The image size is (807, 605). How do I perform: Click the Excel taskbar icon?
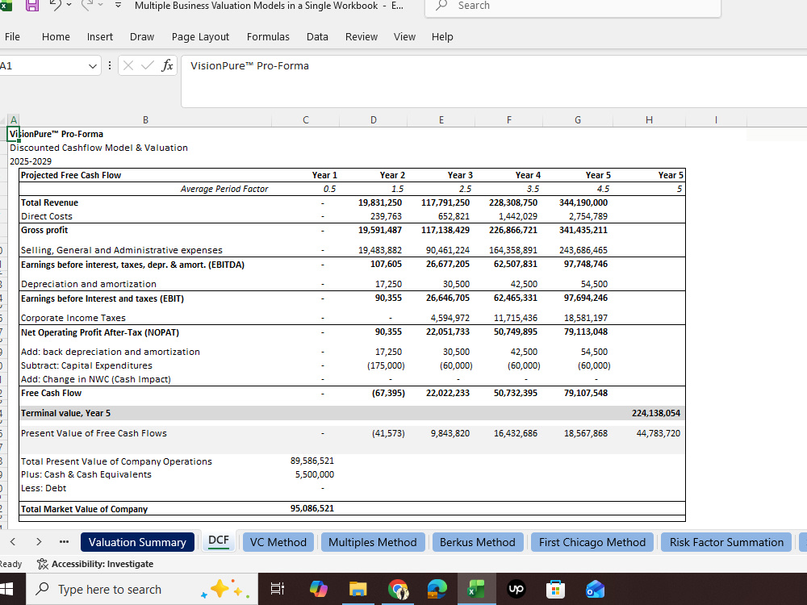[477, 589]
